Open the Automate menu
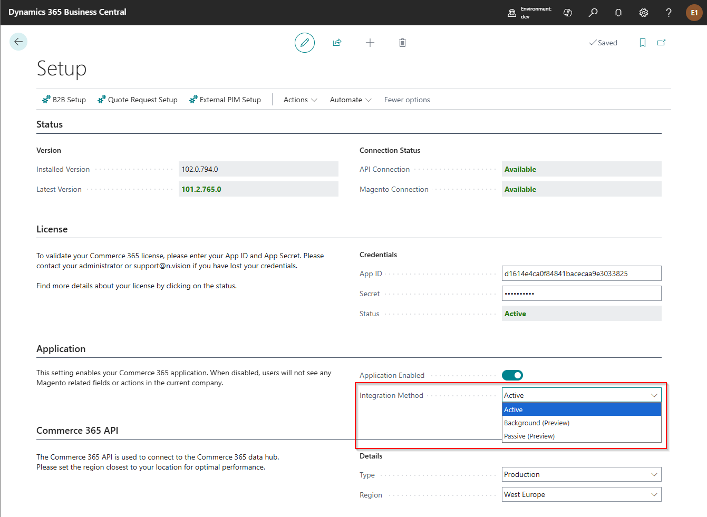Viewport: 707px width, 517px height. click(x=351, y=100)
